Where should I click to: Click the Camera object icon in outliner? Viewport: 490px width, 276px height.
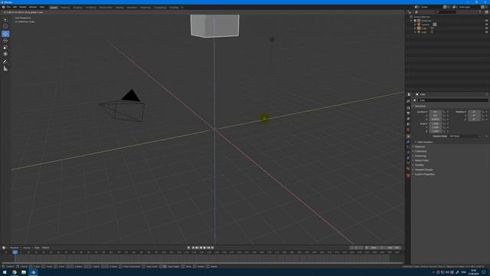pos(419,25)
